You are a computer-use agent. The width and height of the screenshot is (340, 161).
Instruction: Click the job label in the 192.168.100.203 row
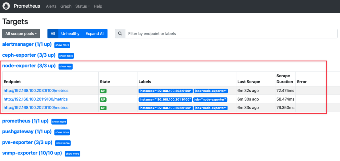pos(211,91)
